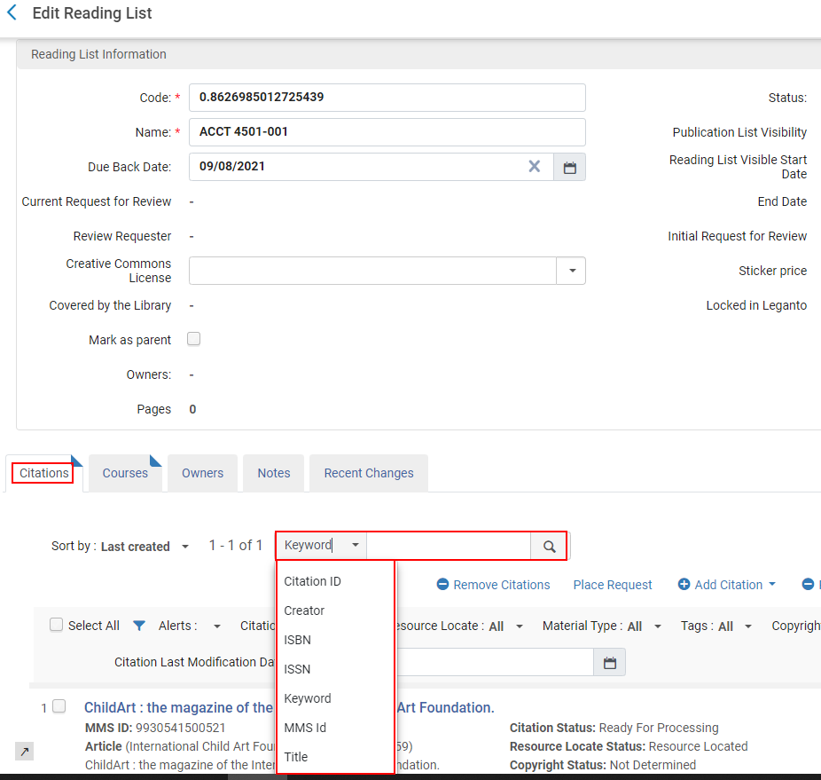Open the Owners tab
821x780 pixels.
pyautogui.click(x=203, y=473)
